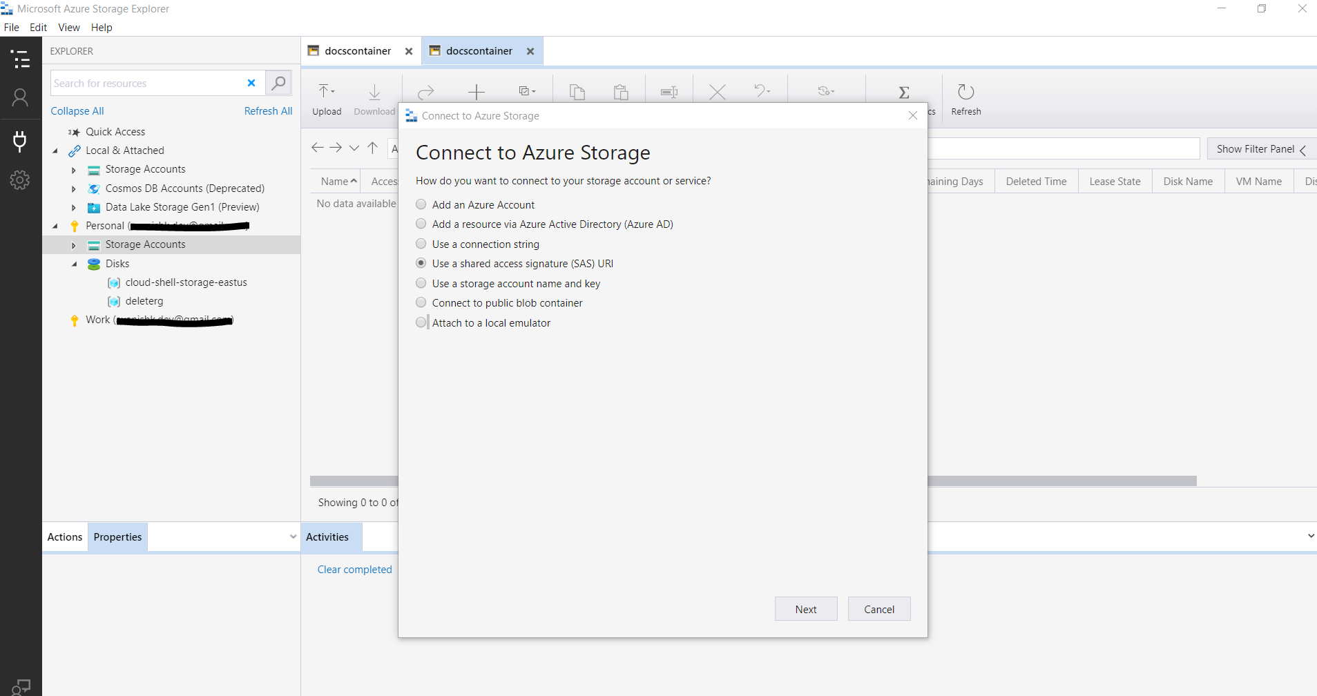Click the Next button in dialog
This screenshot has height=696, width=1317.
tap(806, 609)
